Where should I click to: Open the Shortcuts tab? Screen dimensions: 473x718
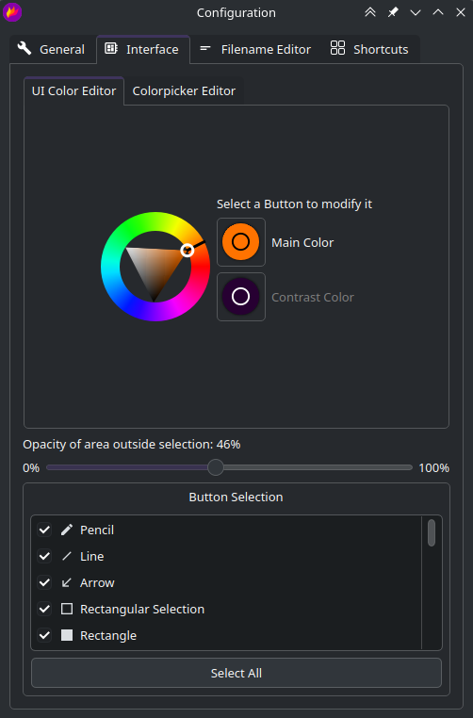[x=369, y=49]
